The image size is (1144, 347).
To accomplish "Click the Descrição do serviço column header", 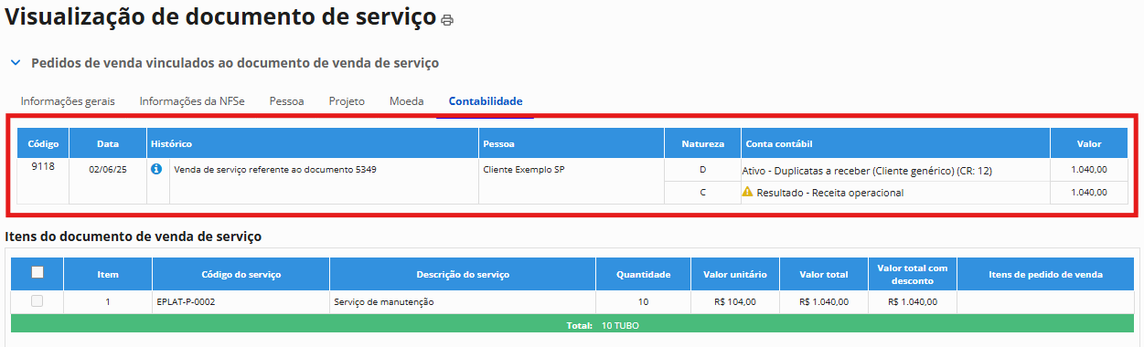I will [x=463, y=274].
